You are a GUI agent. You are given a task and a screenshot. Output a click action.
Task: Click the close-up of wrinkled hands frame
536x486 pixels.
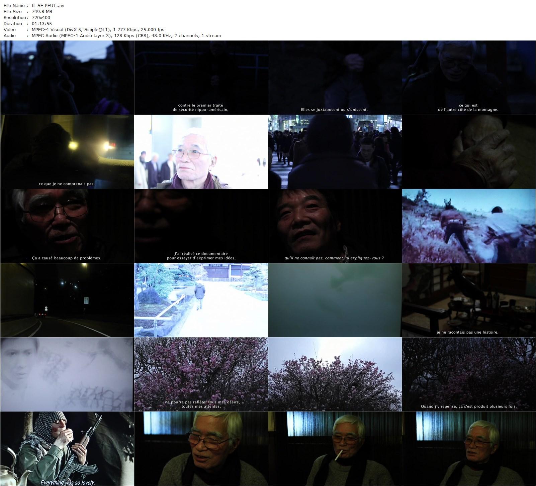pyautogui.click(x=469, y=152)
